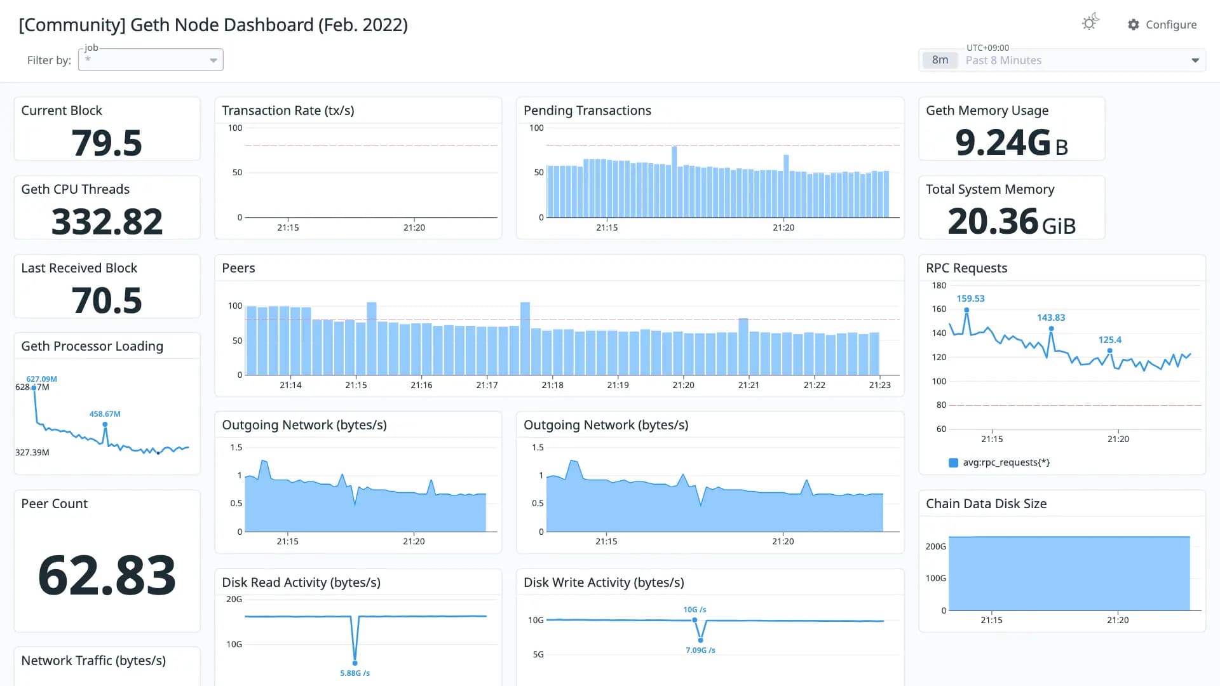Screen dimensions: 1220x686
Task: Click the 125.4 marker in RPC Requests
Action: click(1109, 351)
